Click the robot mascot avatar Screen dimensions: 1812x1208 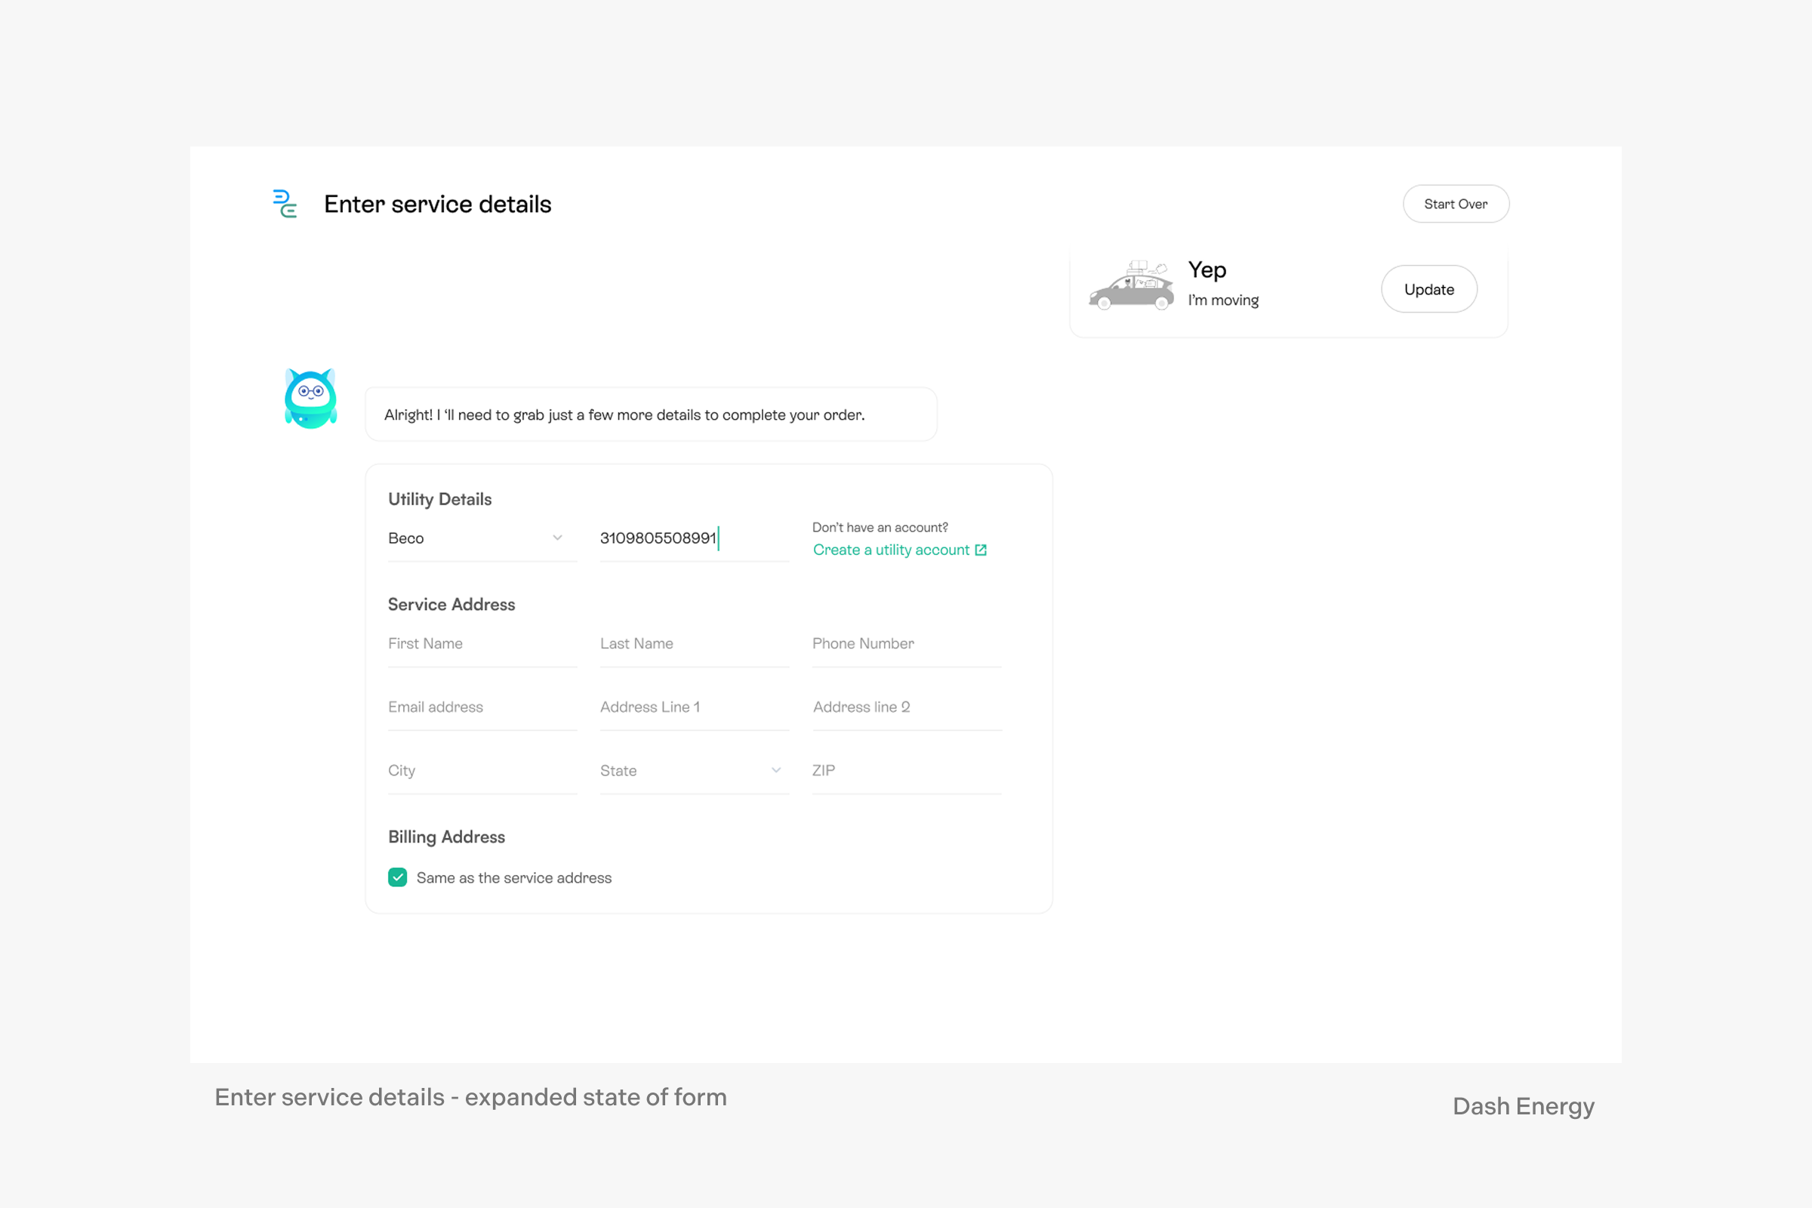pyautogui.click(x=310, y=399)
